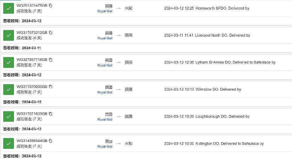Open Royal Mail link for Wilmslow parcel
Image resolution: width=292 pixels, height=159 pixels.
(x=105, y=92)
